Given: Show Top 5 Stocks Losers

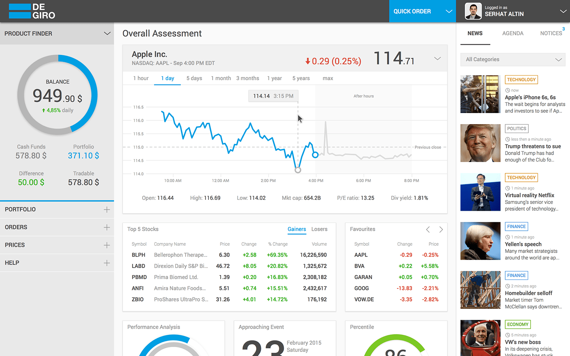Looking at the screenshot, I should (319, 229).
